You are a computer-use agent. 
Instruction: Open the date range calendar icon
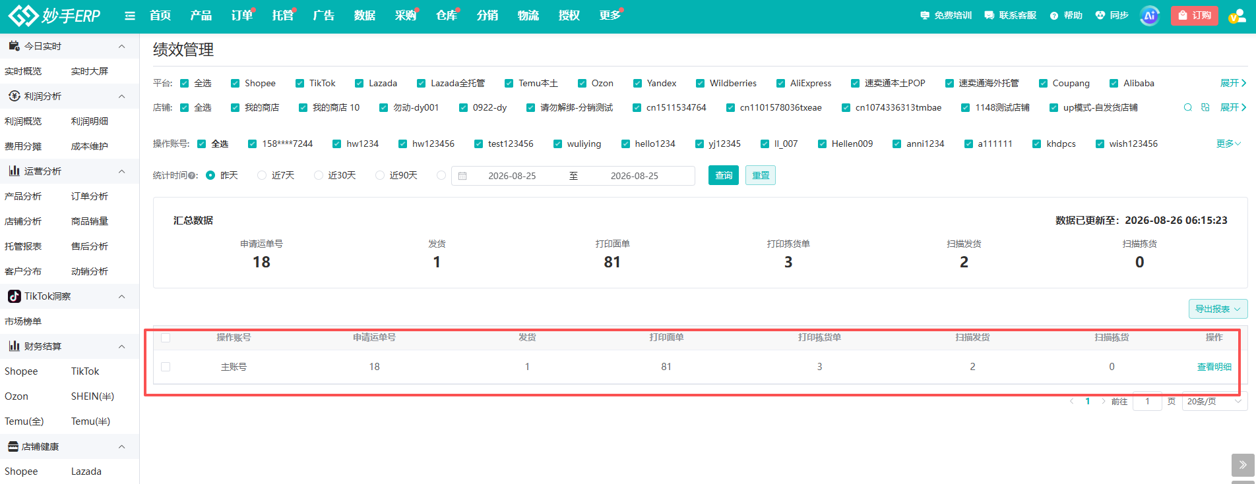(462, 176)
